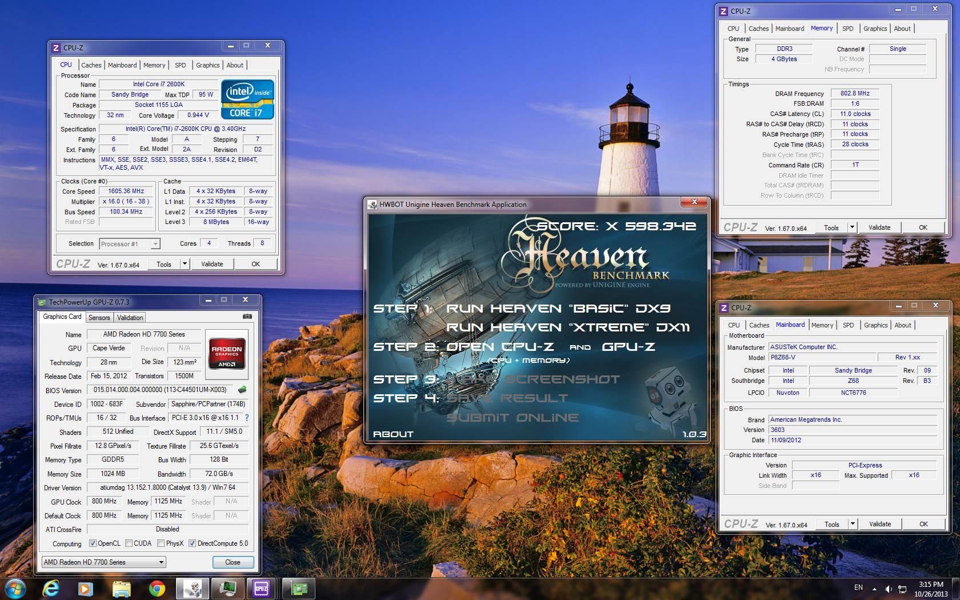960x600 pixels.
Task: Click the EN language indicator
Action: point(858,587)
